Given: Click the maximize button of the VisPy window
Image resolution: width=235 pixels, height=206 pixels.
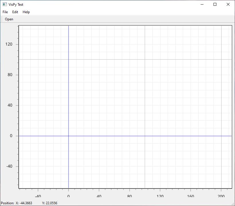Looking at the screenshot, I should (x=215, y=4).
